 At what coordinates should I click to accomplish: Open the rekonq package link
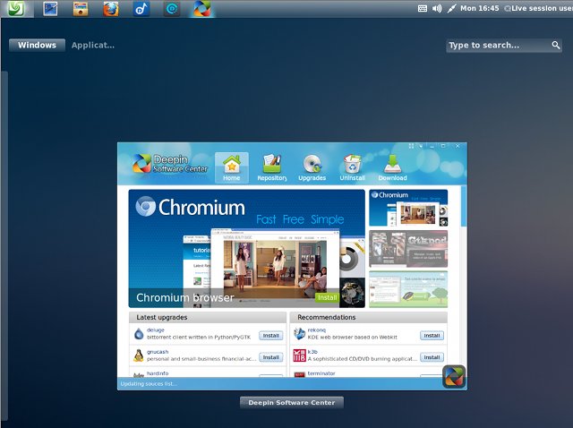pyautogui.click(x=316, y=330)
